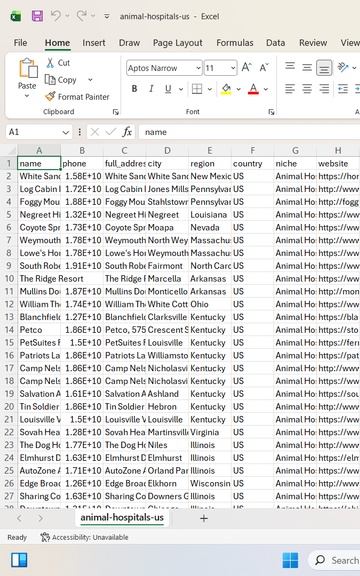
Task: Open Font settings dialog launcher
Action: tap(271, 111)
